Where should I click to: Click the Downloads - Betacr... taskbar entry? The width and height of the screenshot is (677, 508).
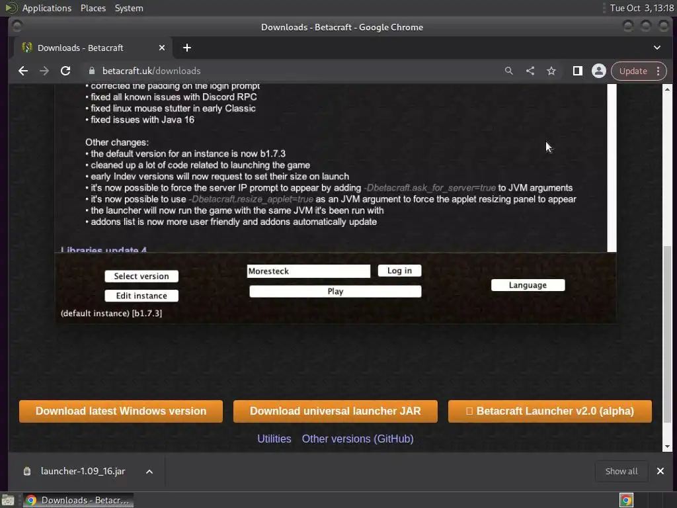[x=78, y=500]
